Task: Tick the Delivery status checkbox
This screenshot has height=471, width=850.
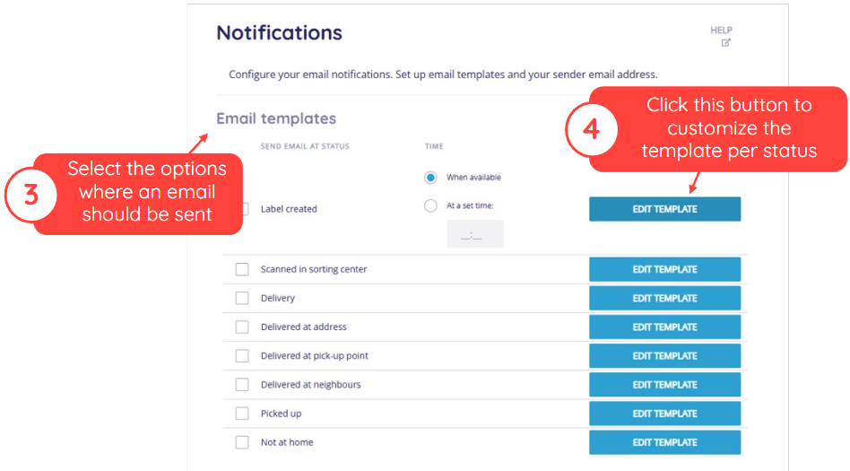Action: pyautogui.click(x=242, y=298)
